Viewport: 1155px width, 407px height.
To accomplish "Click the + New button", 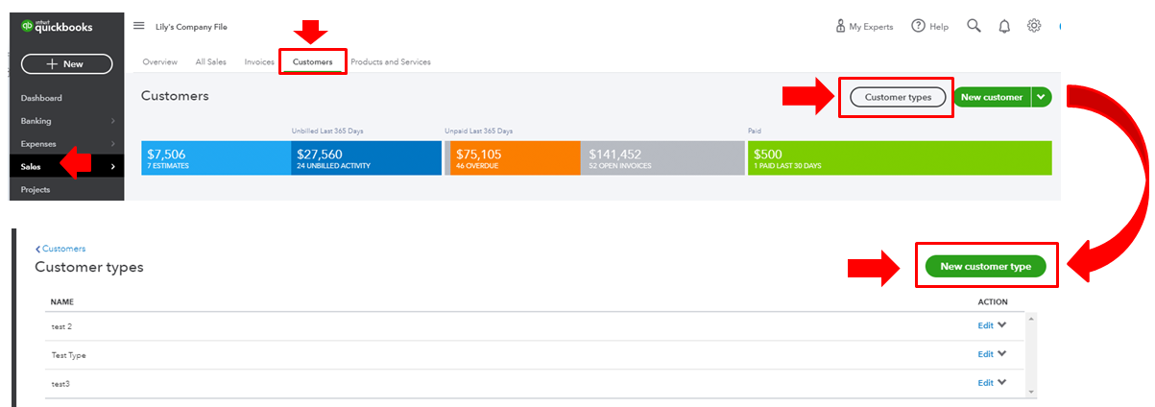I will [66, 64].
